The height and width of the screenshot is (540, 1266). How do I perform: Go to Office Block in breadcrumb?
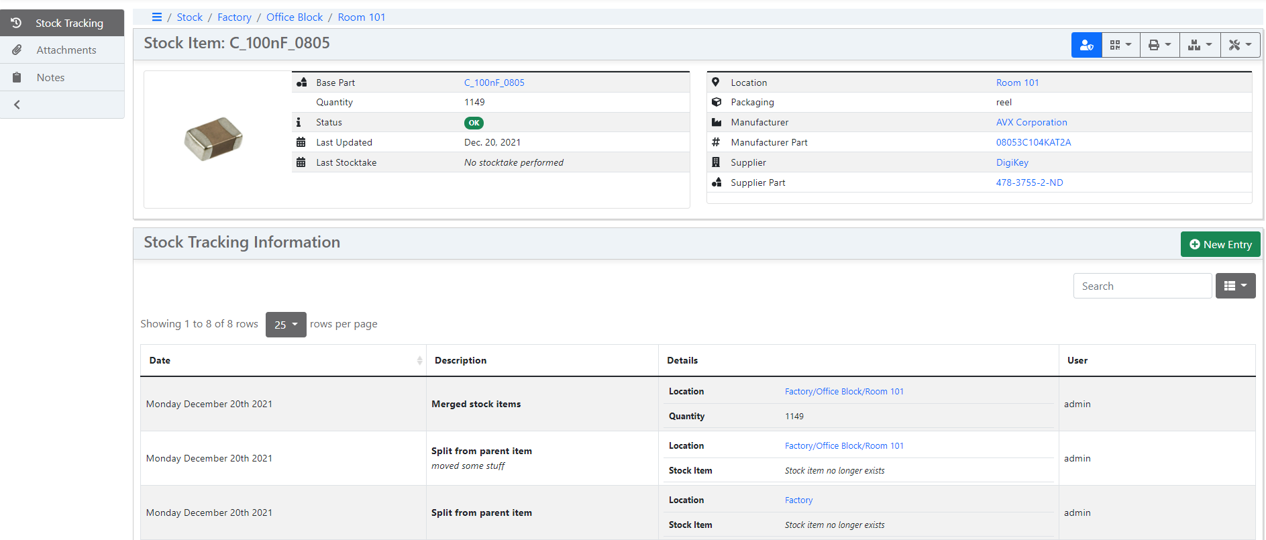pyautogui.click(x=295, y=17)
